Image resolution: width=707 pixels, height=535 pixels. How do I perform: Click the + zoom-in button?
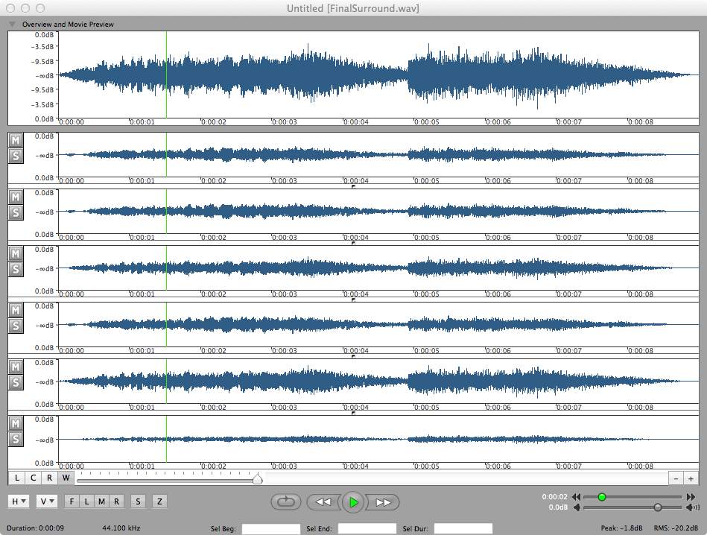(x=692, y=478)
